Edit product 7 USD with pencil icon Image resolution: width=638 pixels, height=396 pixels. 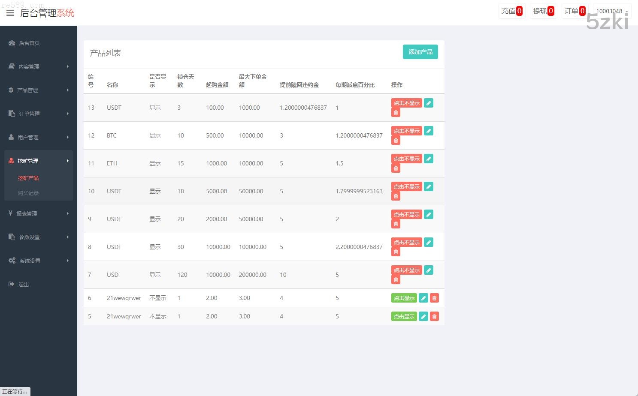click(x=428, y=270)
